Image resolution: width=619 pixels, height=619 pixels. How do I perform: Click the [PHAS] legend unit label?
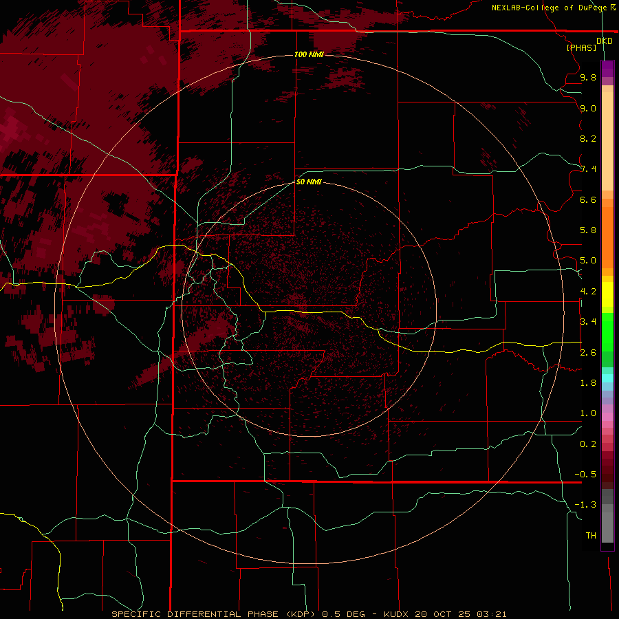click(581, 47)
